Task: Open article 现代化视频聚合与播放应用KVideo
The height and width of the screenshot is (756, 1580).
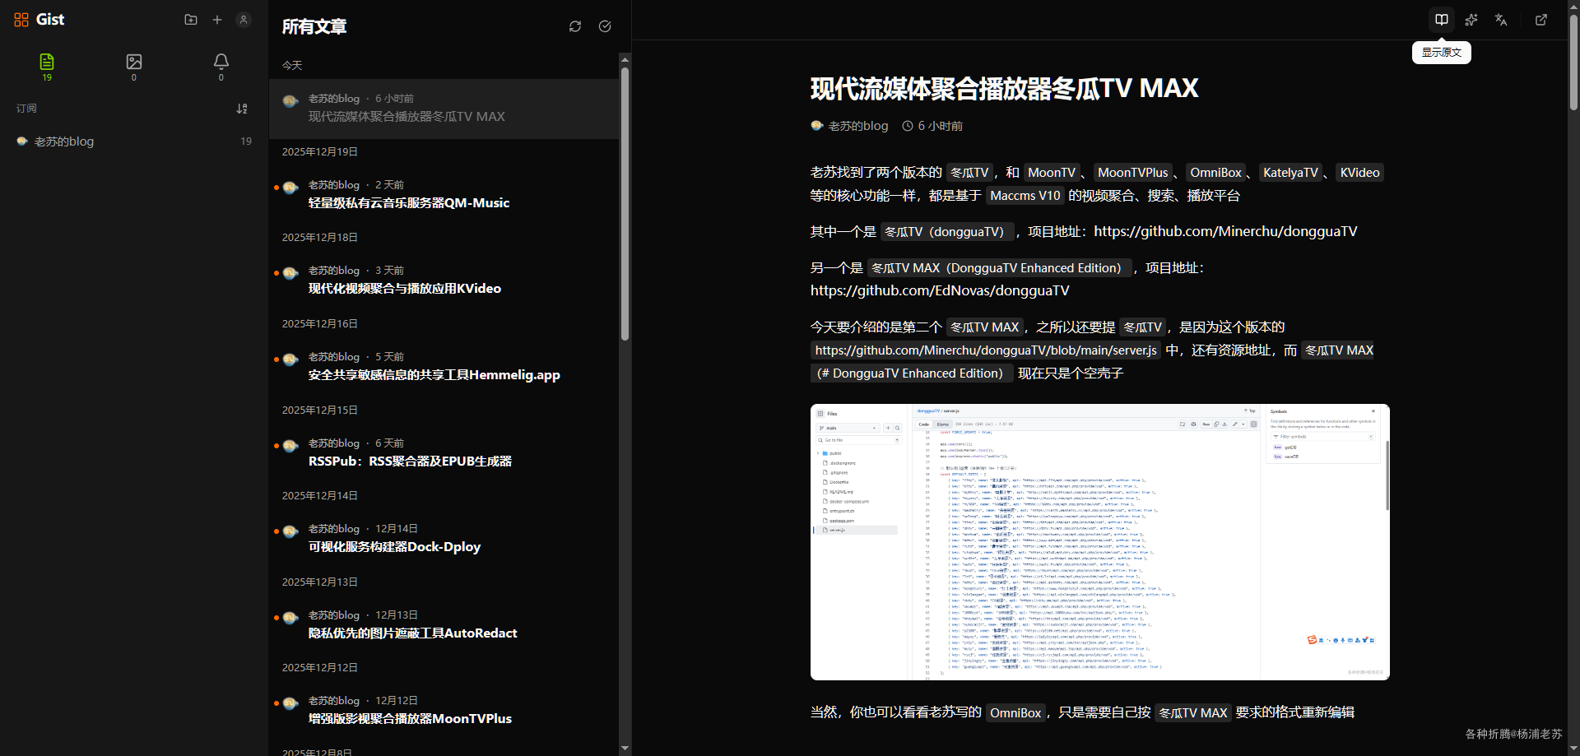Action: pos(444,280)
